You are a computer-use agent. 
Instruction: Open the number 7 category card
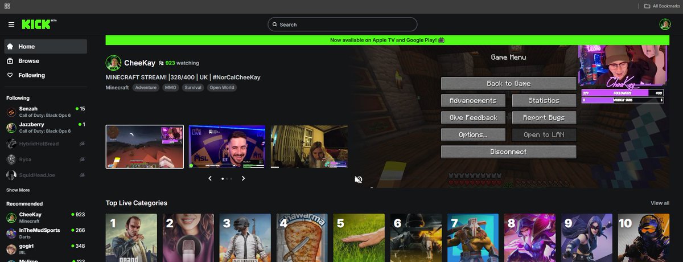coord(473,238)
